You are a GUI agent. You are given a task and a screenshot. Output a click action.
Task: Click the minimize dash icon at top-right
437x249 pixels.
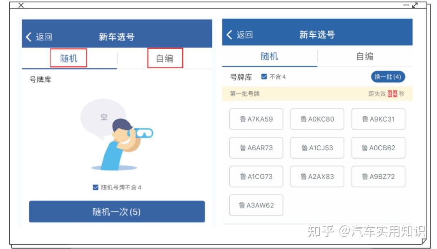pyautogui.click(x=406, y=5)
